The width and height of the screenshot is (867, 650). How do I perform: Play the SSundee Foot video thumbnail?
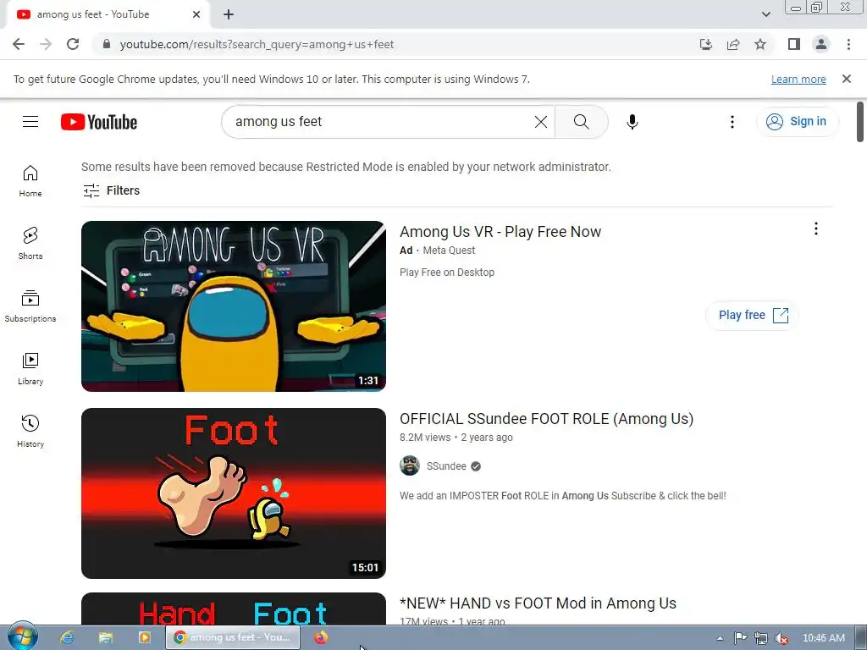coord(234,493)
